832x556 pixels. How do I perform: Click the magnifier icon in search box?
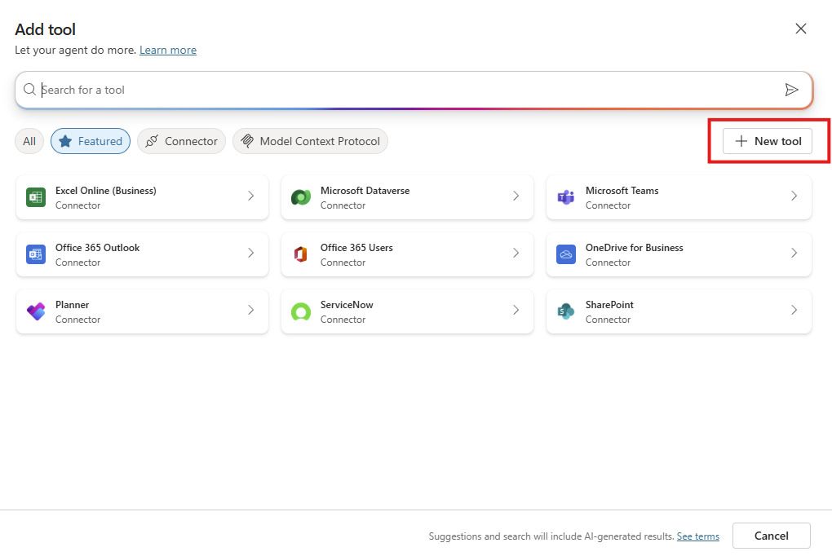pyautogui.click(x=29, y=89)
